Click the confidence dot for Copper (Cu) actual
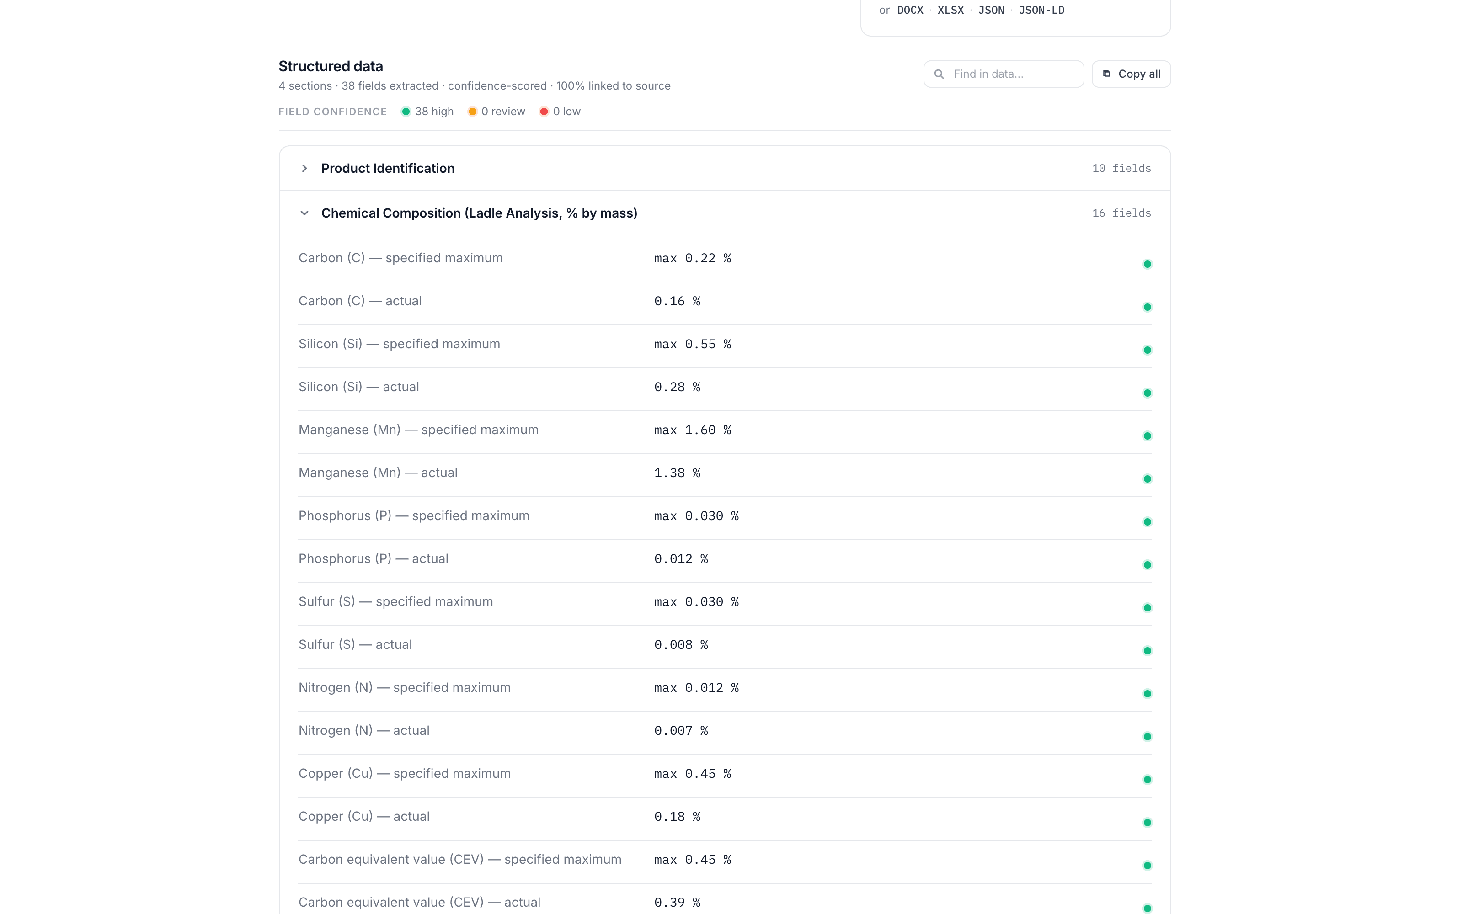 coord(1147,822)
